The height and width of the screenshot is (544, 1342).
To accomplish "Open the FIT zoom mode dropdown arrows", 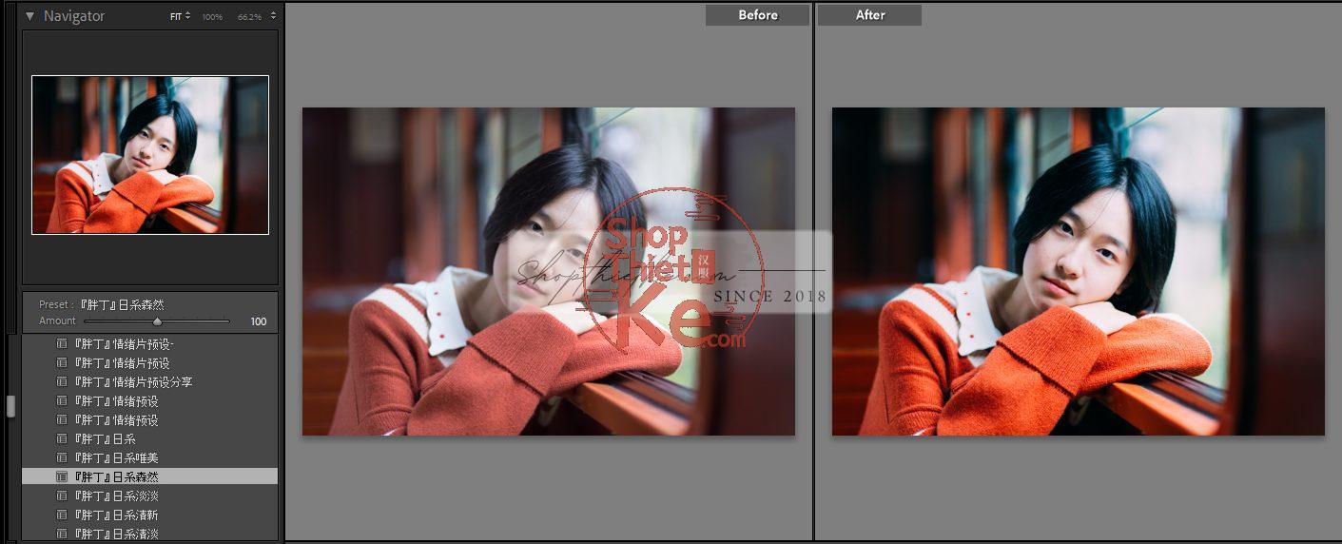I will click(x=187, y=16).
